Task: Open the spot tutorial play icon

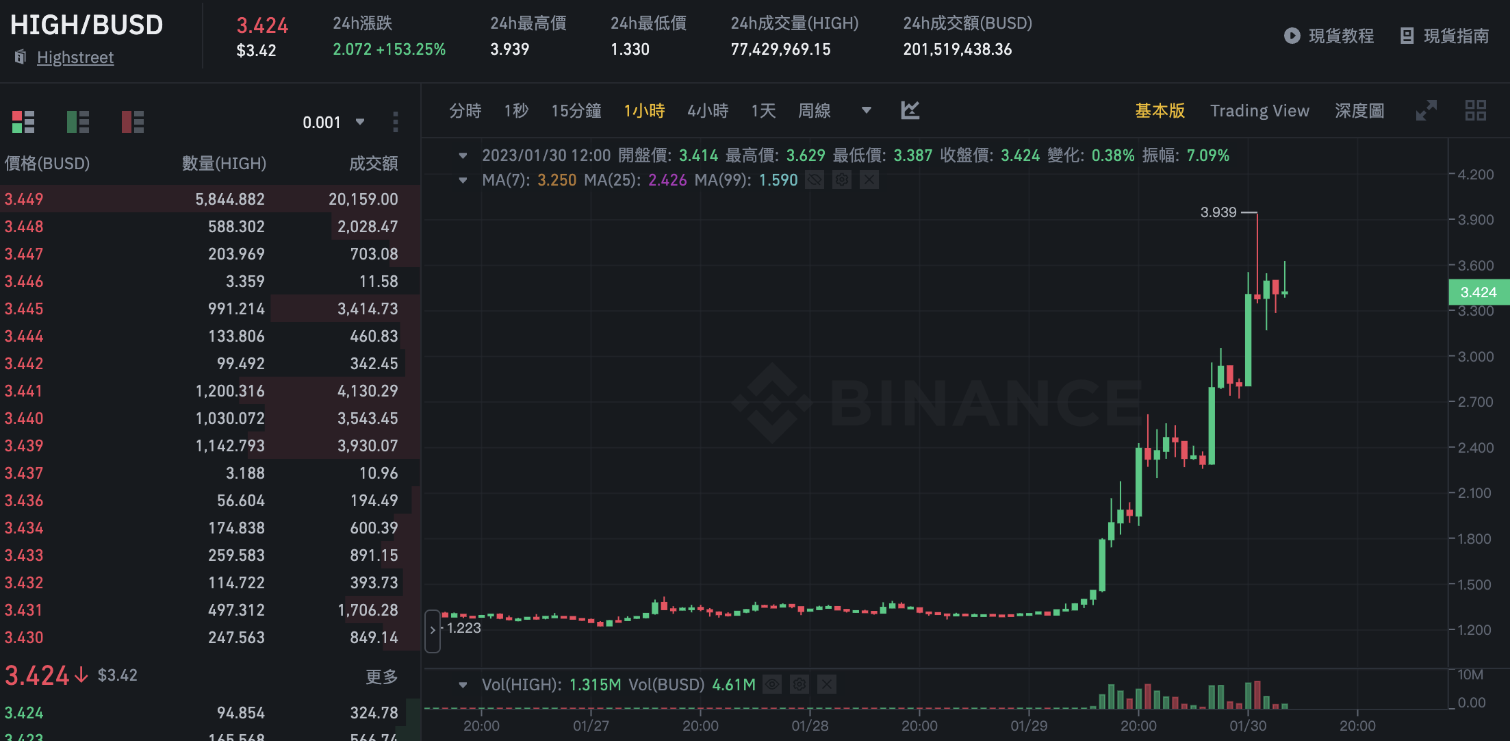Action: [x=1292, y=36]
